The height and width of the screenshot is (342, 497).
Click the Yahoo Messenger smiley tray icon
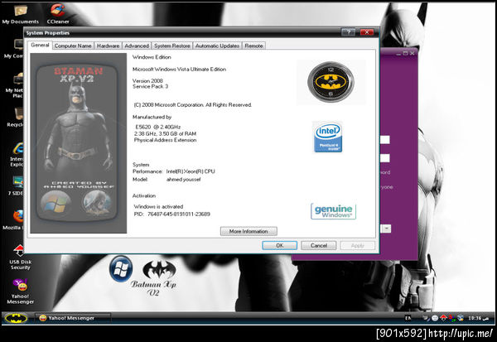435,318
